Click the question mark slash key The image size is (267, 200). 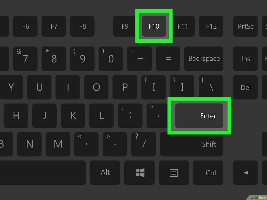pos(144,144)
